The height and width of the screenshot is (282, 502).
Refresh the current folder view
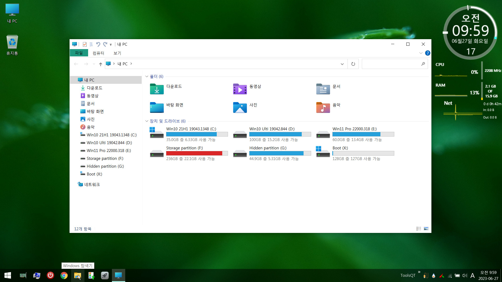click(353, 64)
